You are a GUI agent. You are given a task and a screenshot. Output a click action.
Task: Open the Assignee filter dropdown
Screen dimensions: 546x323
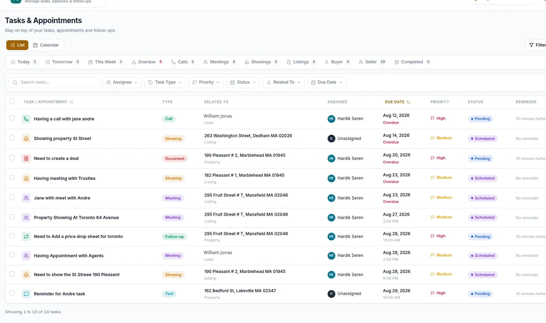tap(122, 82)
